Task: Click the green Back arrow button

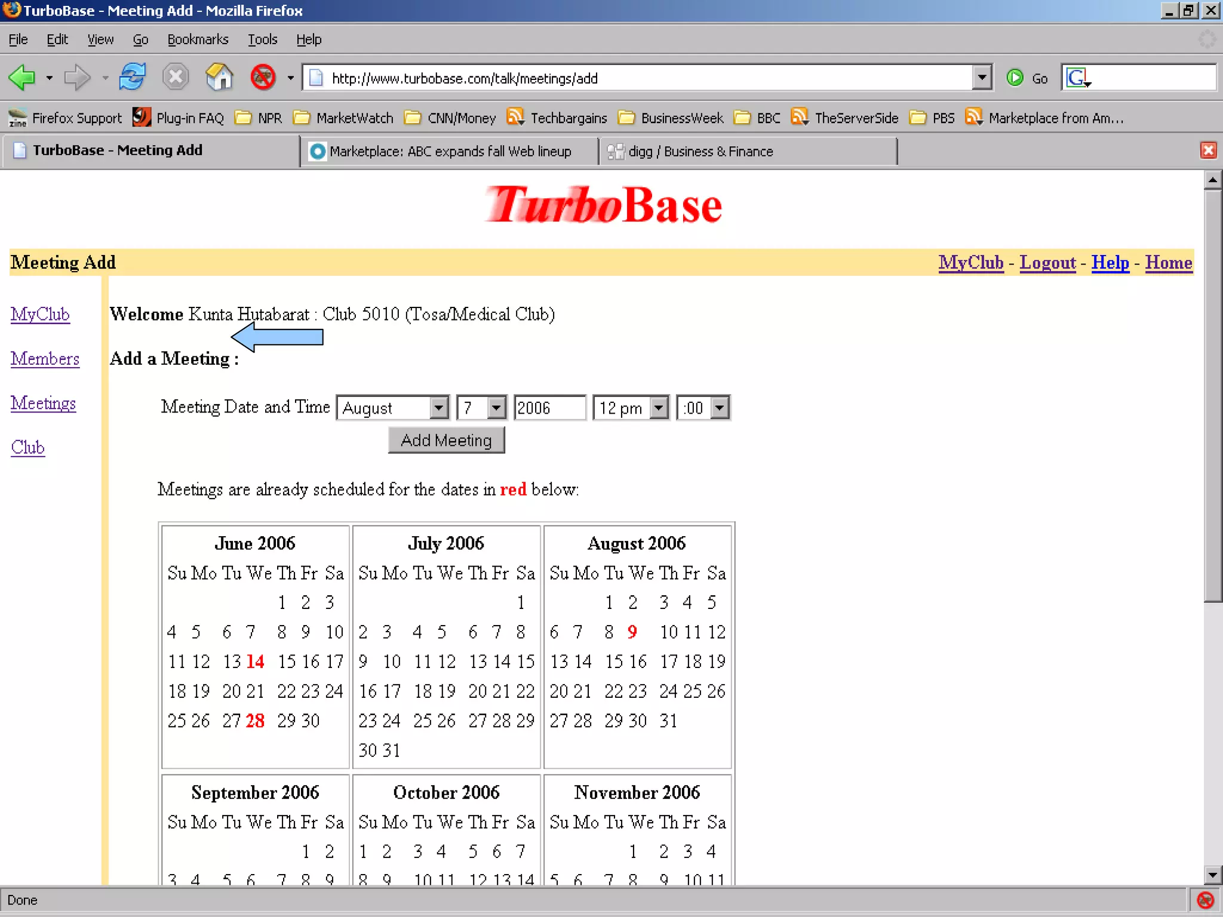Action: [22, 78]
